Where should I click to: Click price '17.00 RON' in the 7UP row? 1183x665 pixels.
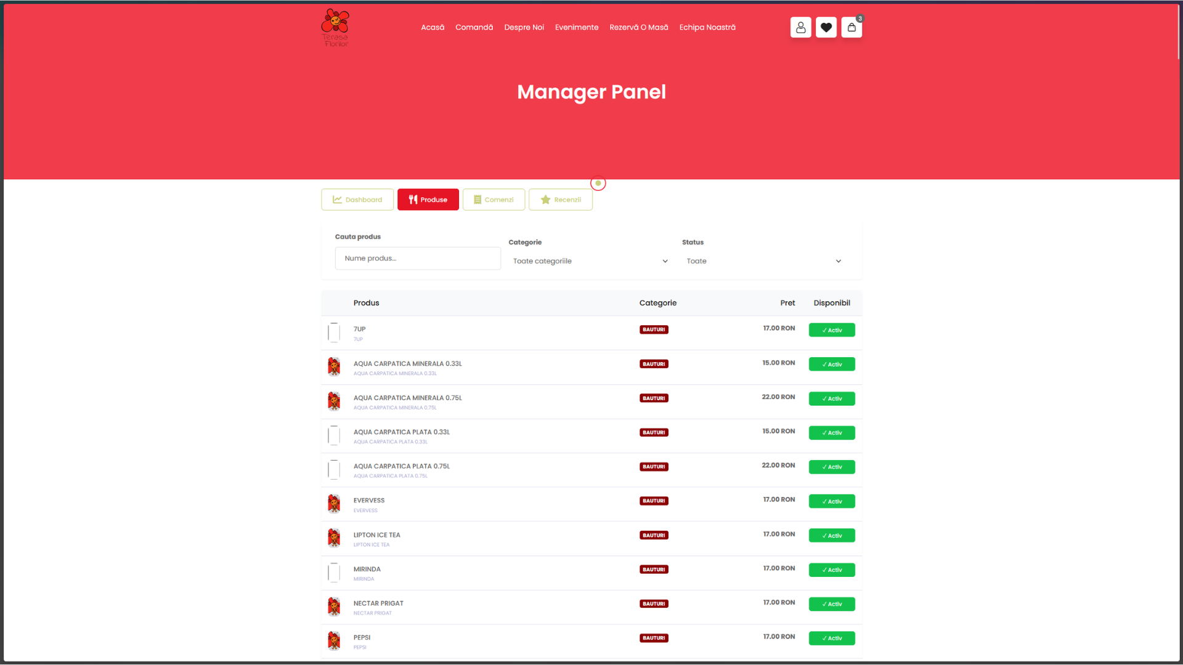click(x=779, y=328)
